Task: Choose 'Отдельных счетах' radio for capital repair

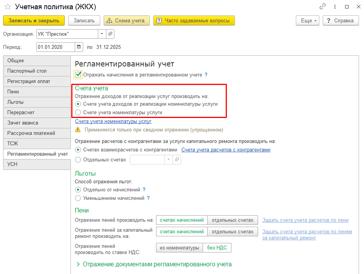Action: [78, 159]
